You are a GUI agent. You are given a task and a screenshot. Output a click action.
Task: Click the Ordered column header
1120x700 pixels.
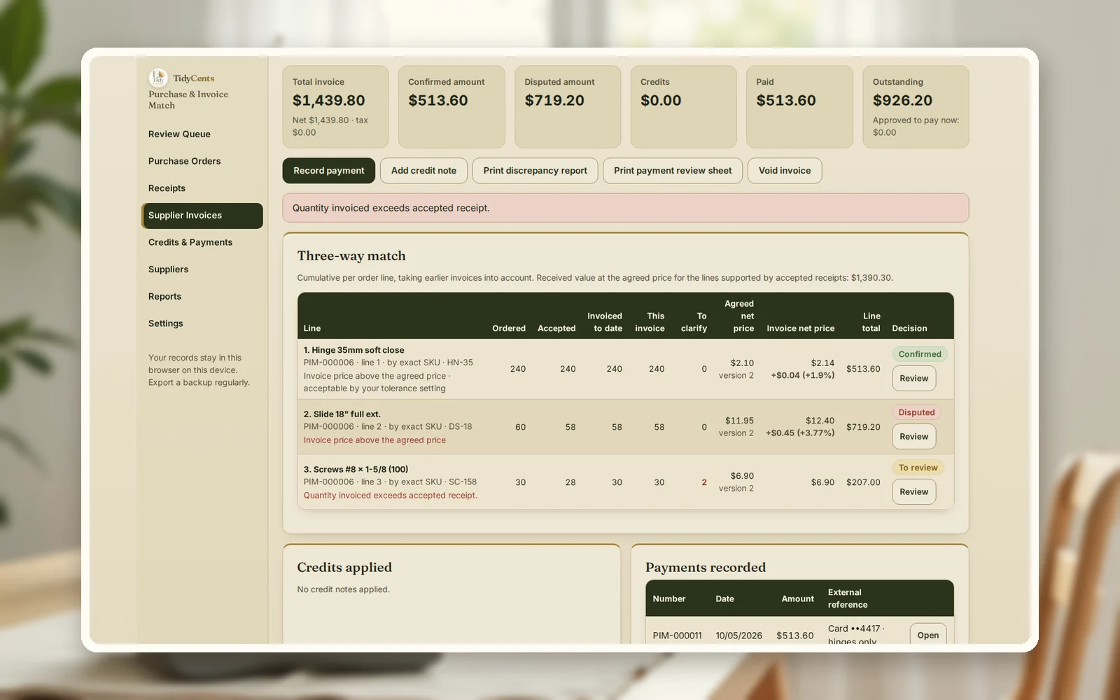(x=509, y=328)
